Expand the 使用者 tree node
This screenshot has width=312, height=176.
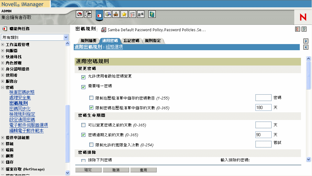coord(2,75)
